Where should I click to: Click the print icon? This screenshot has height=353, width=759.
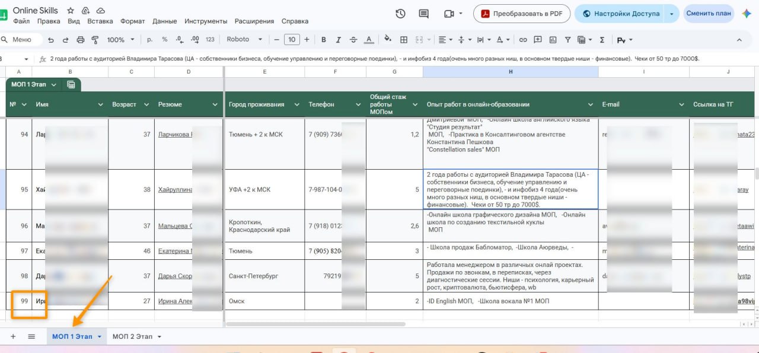click(80, 40)
